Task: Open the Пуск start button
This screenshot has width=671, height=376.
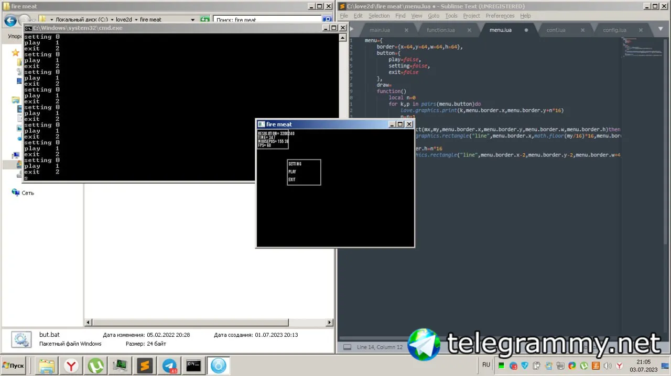Action: point(14,366)
